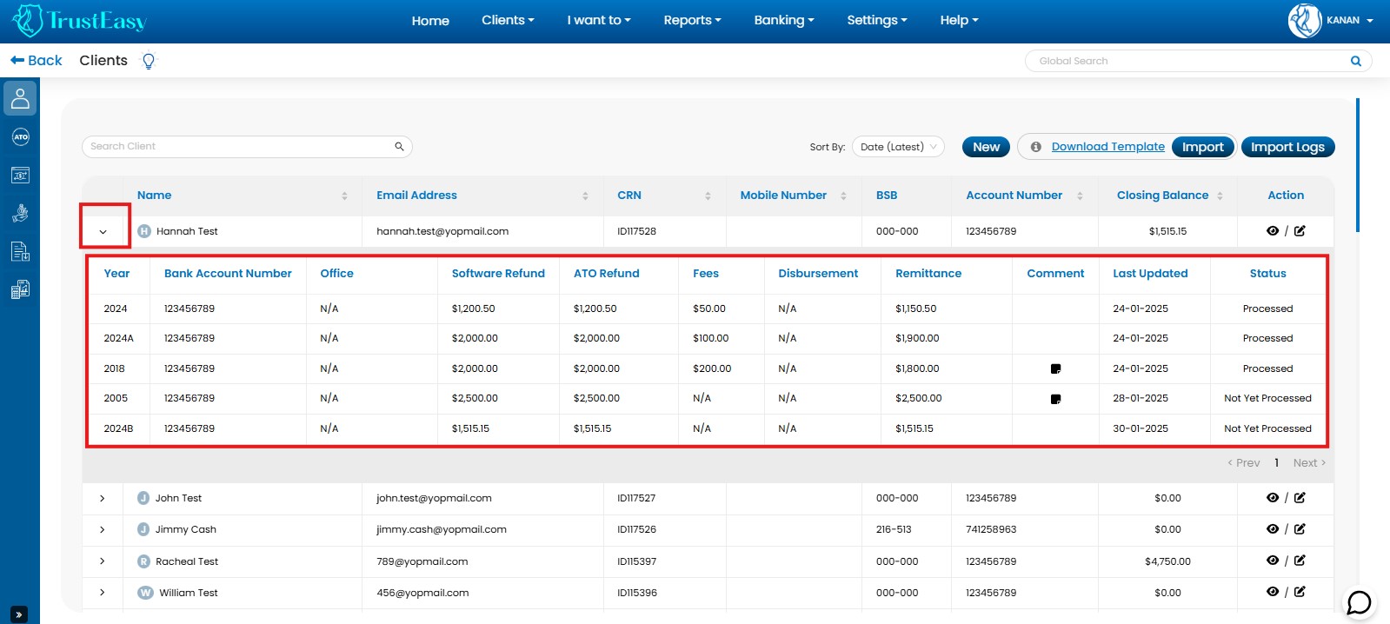The width and height of the screenshot is (1390, 624).
Task: View Racheal Test details via eye icon
Action: (x=1273, y=561)
